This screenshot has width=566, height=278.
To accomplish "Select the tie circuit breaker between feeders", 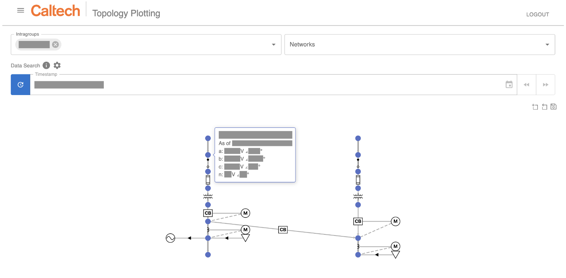I will [x=283, y=230].
